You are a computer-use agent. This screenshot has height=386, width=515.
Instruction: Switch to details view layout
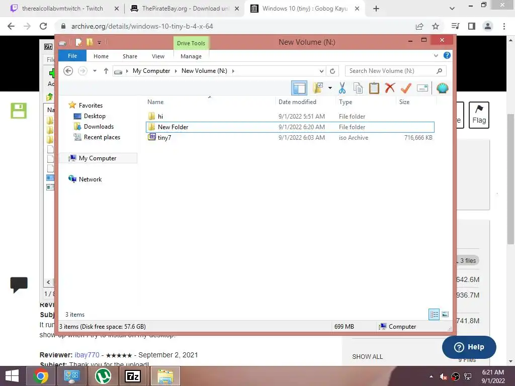click(434, 314)
